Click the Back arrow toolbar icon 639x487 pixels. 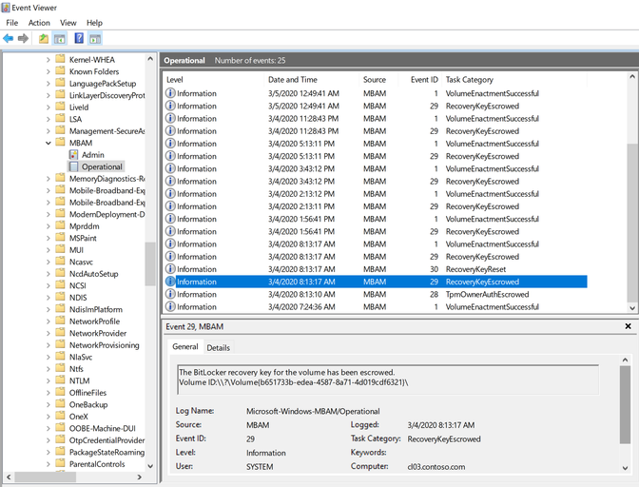[9, 39]
